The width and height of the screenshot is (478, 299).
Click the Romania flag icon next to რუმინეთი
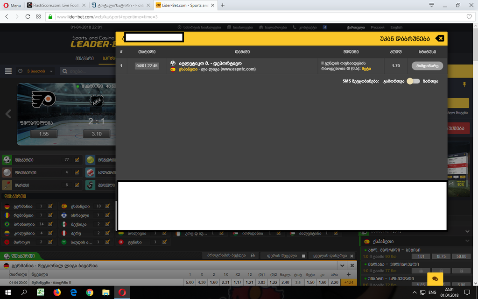click(7, 215)
